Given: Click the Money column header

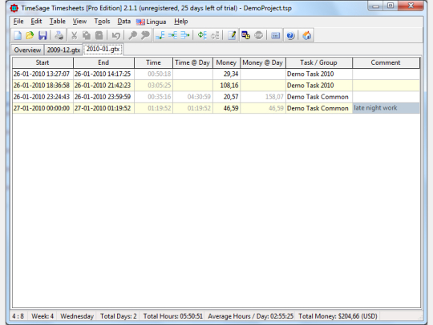Looking at the screenshot, I should click(x=226, y=62).
